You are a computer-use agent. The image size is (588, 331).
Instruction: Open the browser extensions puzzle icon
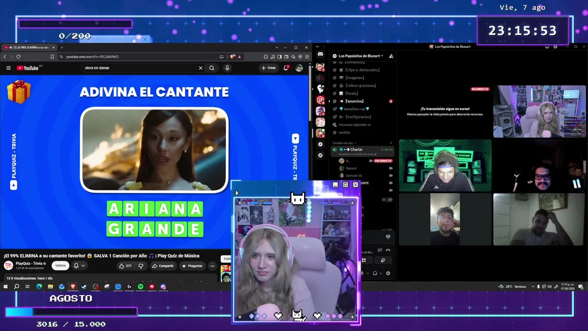[x=266, y=57]
